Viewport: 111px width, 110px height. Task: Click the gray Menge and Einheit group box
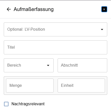55,86
